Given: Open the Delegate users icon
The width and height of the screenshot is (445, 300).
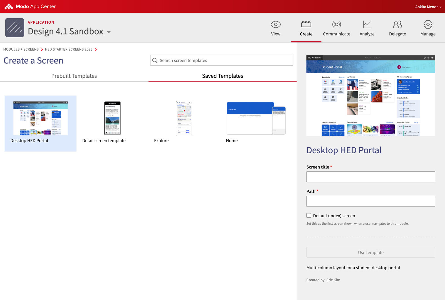Looking at the screenshot, I should point(397,24).
